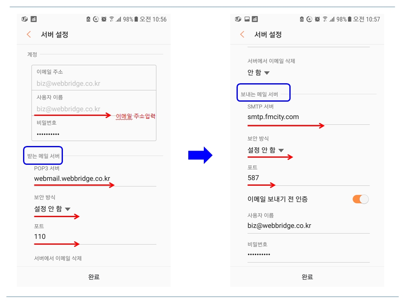Tap 서버에서 이메일 삭제 label on left screen
This screenshot has width=416, height=302.
point(58,258)
